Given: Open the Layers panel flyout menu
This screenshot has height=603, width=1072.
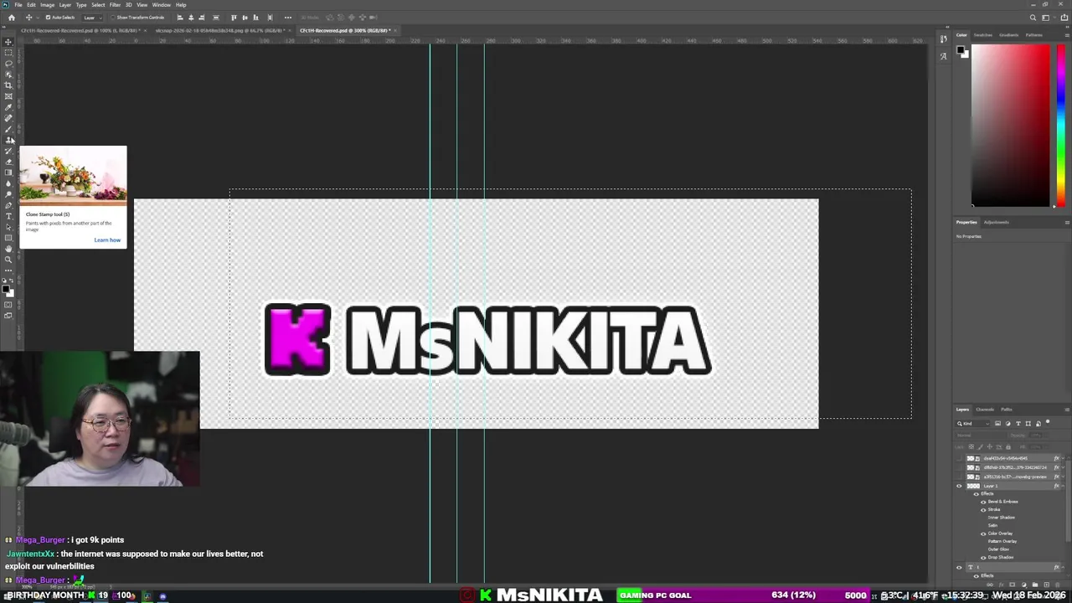Looking at the screenshot, I should click(1066, 410).
